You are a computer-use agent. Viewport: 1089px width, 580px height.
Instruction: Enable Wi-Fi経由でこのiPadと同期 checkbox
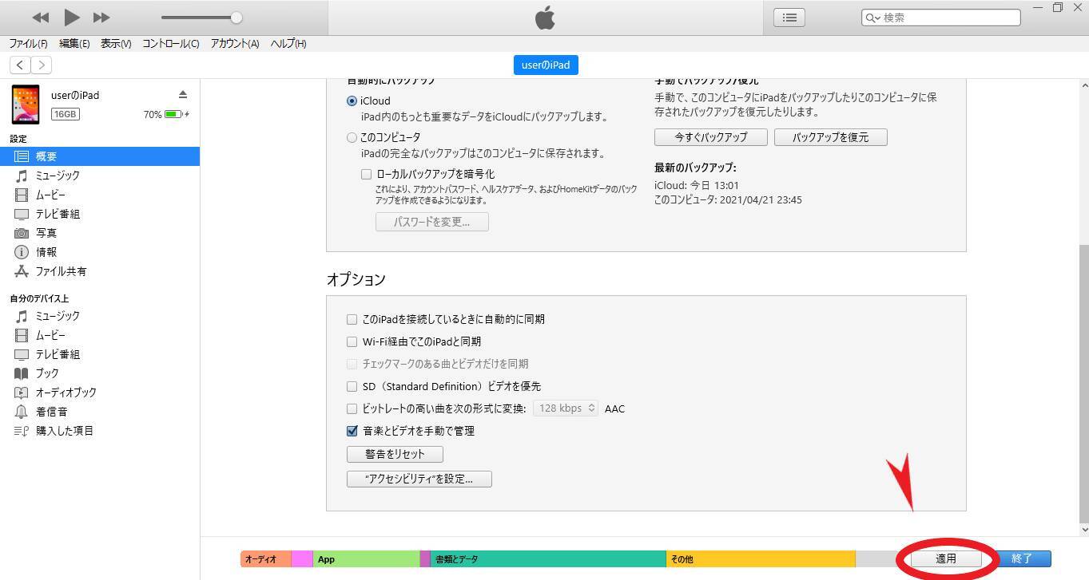click(352, 341)
